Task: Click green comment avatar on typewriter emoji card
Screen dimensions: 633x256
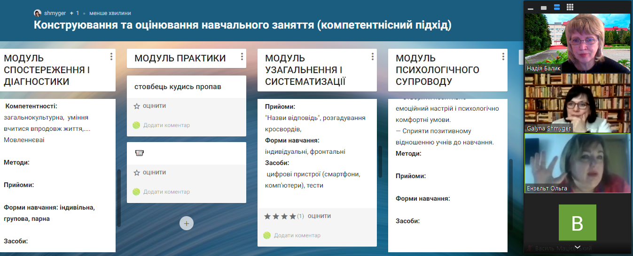Action: [136, 192]
